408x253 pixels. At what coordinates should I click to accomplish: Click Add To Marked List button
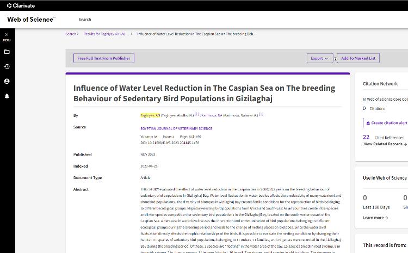tap(358, 58)
